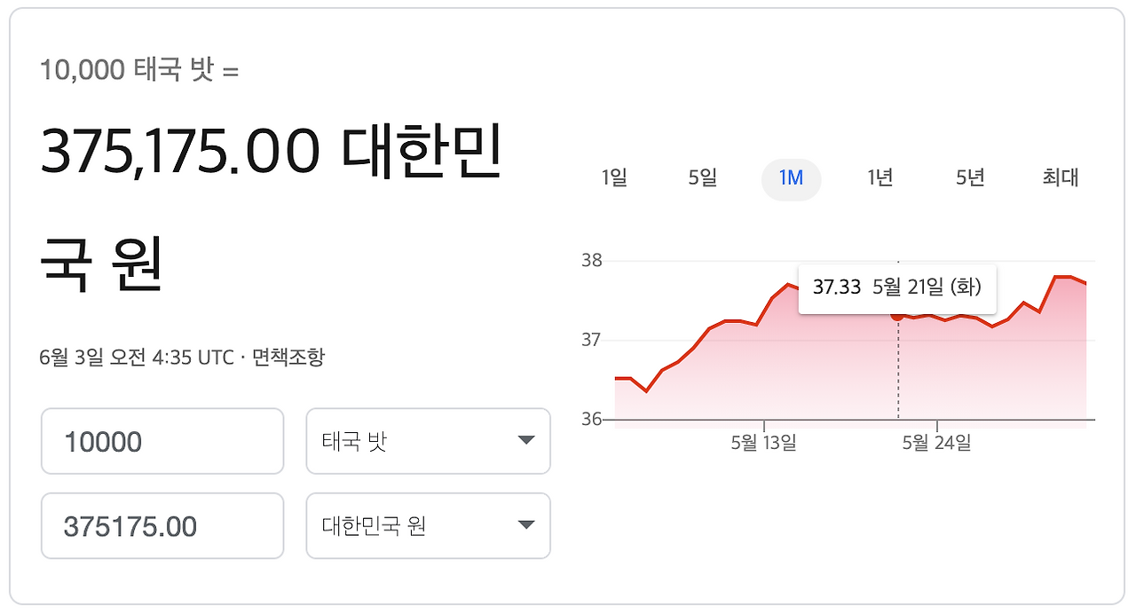Click the active 1M chart range
Viewport: 1136px width, 614px height.
click(x=791, y=178)
